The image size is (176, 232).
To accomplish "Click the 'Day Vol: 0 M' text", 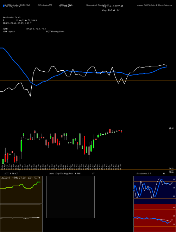I will click(x=111, y=11).
